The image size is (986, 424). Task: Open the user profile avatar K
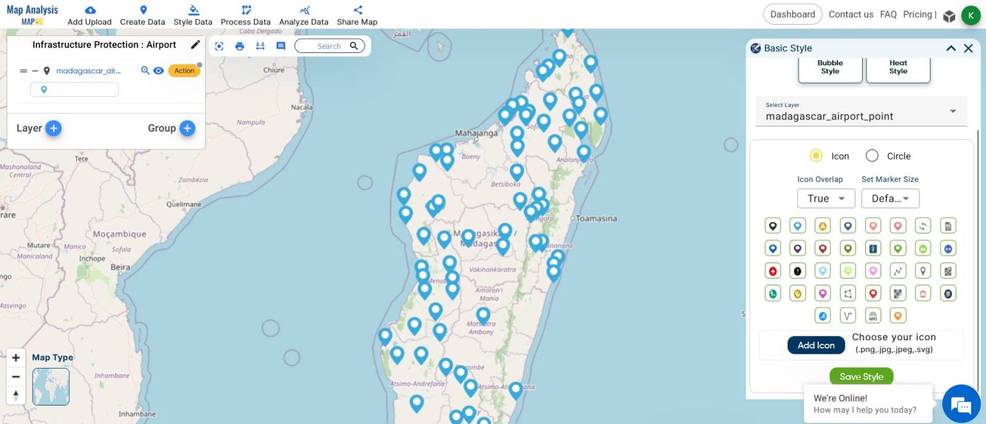click(x=971, y=15)
